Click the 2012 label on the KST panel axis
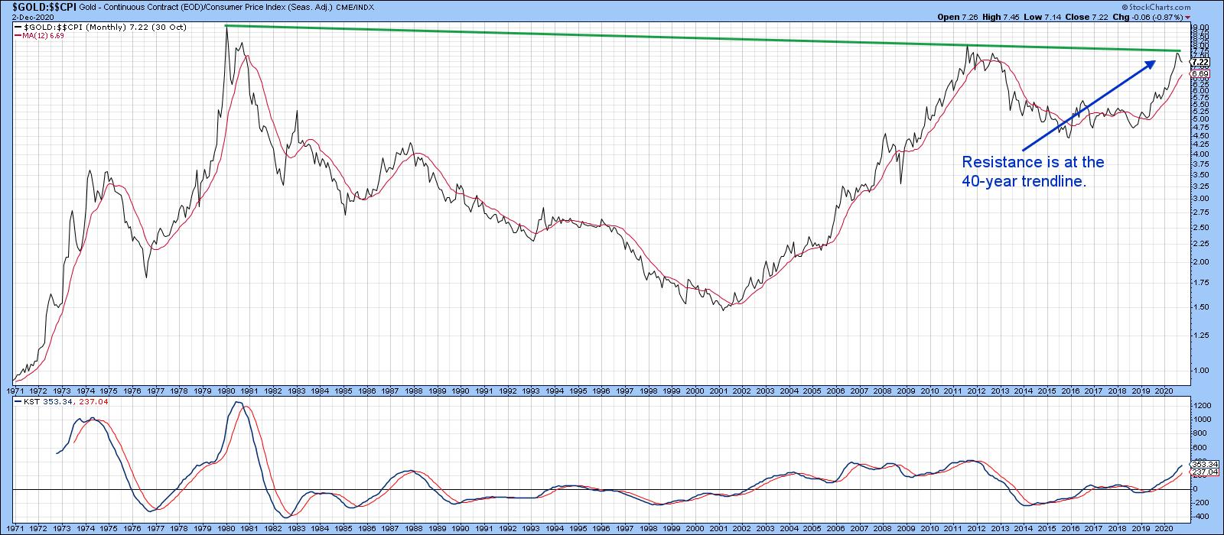This screenshot has height=535, width=1224. (x=976, y=528)
